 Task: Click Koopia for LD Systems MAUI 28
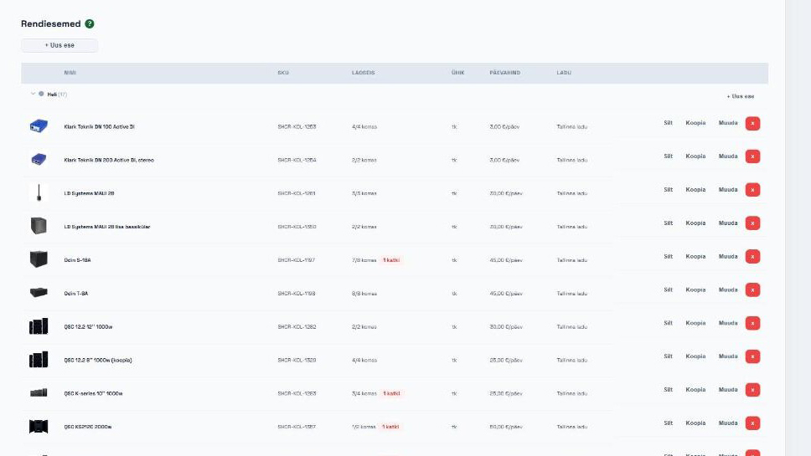click(695, 190)
